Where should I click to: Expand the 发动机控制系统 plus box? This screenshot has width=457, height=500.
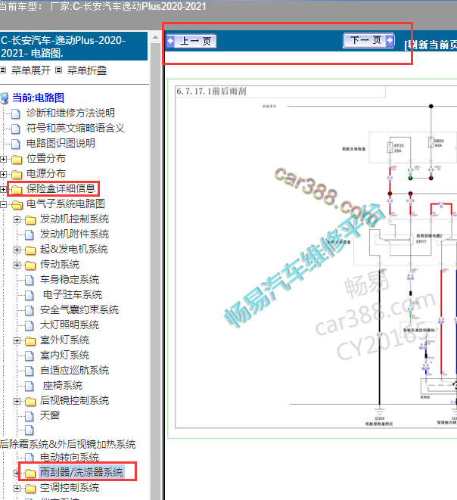pyautogui.click(x=17, y=219)
